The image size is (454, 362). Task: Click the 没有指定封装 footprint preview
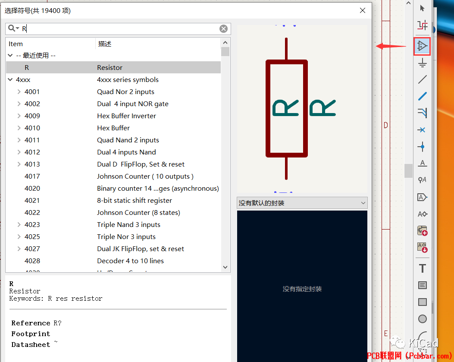coord(302,286)
